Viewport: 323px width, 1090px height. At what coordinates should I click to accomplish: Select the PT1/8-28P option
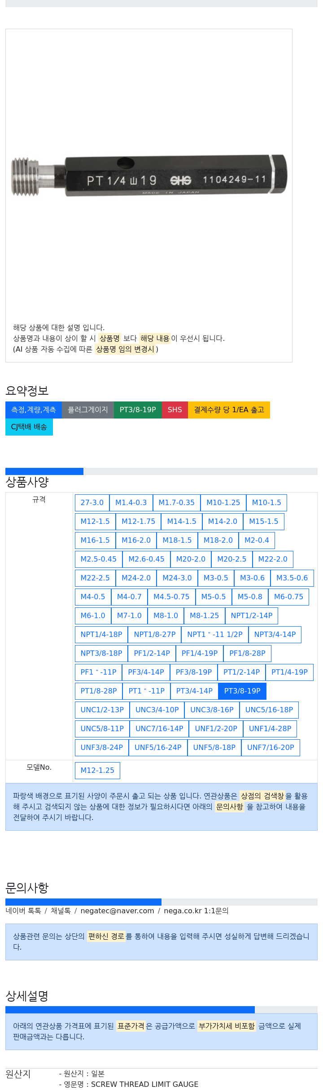(99, 691)
